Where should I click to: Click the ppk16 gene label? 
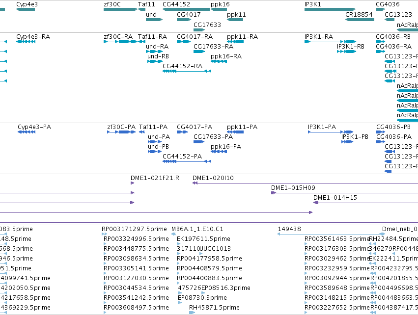point(220,4)
